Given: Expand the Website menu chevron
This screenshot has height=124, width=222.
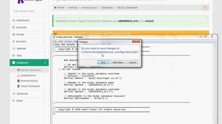Looking at the screenshot, I should click(45, 49).
